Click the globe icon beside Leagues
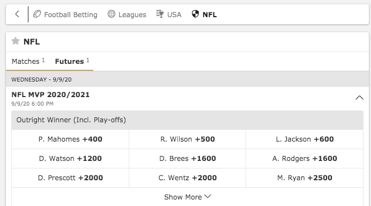 (112, 14)
